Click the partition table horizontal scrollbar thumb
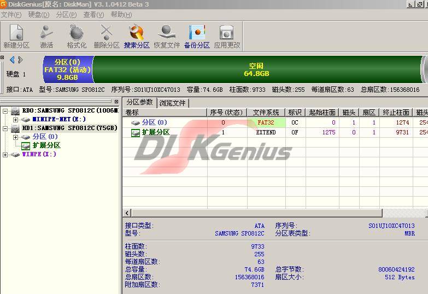 [x=256, y=213]
